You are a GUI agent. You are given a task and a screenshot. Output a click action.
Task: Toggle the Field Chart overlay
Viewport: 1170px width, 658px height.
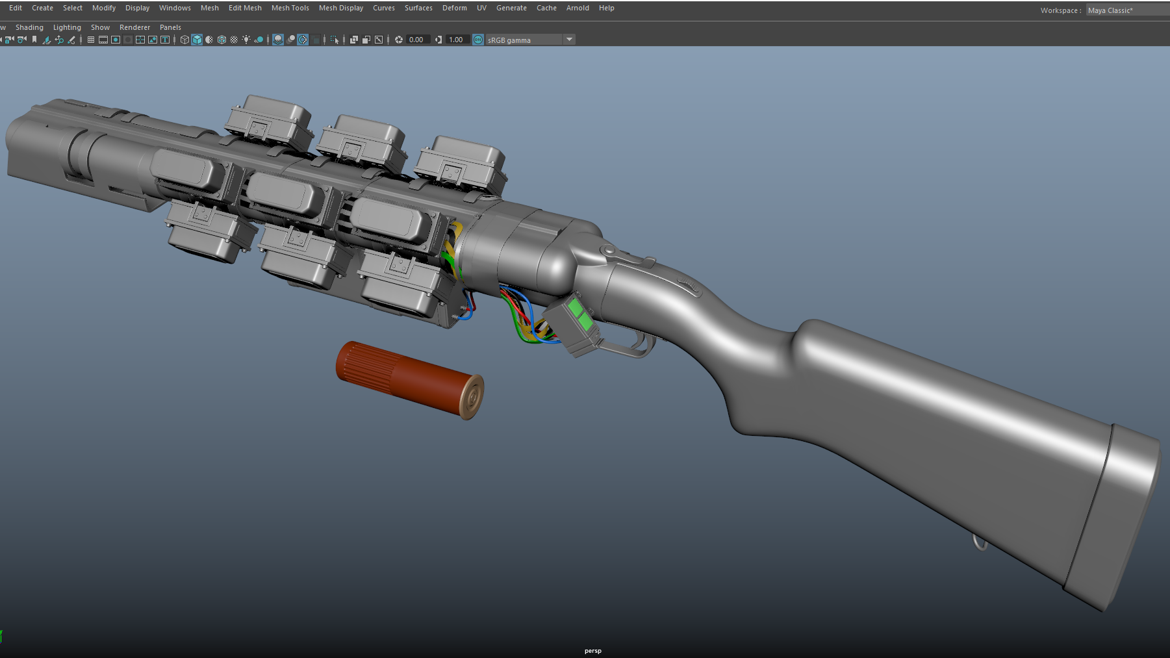point(140,40)
